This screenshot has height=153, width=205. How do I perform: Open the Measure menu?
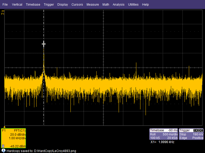pyautogui.click(x=93, y=4)
